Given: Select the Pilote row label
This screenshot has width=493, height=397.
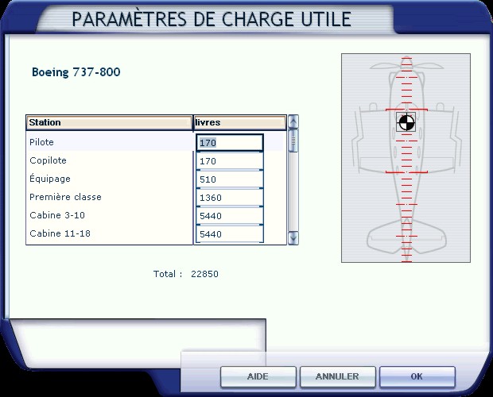Looking at the screenshot, I should pyautogui.click(x=41, y=142).
